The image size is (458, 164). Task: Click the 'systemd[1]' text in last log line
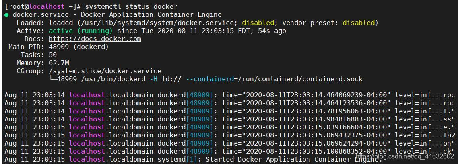tap(177, 159)
